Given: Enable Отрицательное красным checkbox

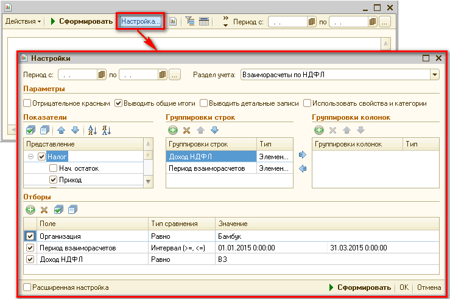Looking at the screenshot, I should coord(28,103).
